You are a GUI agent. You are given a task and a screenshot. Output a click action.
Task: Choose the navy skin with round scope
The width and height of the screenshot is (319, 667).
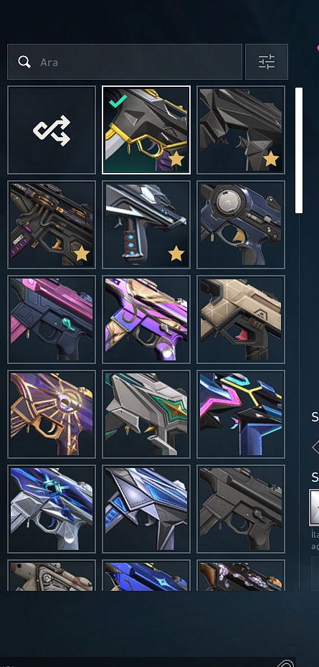pos(241,225)
